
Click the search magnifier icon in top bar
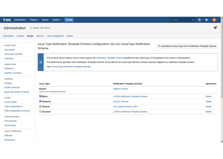point(193,20)
